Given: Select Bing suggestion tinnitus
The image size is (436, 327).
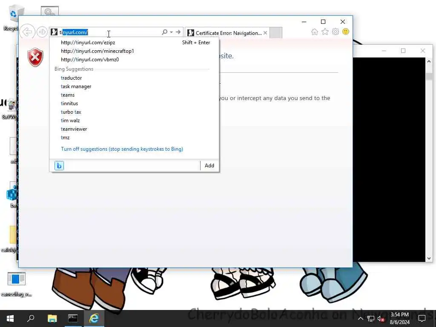Looking at the screenshot, I should pos(134,103).
